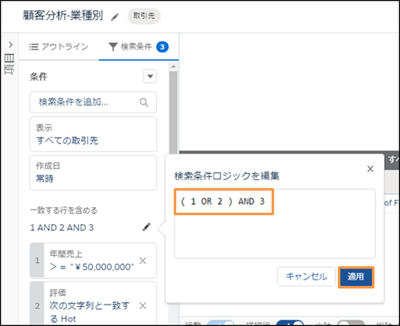Viewport: 400px width, 326px height.
Task: Switch to the アウトライン tab
Action: click(x=59, y=47)
